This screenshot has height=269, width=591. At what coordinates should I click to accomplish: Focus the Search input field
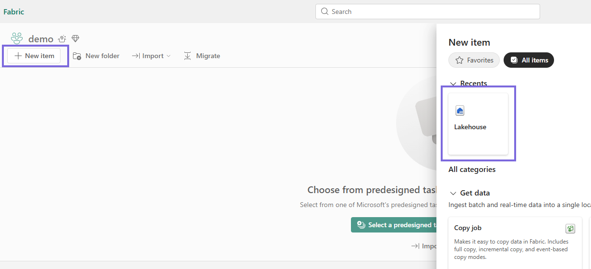(427, 12)
